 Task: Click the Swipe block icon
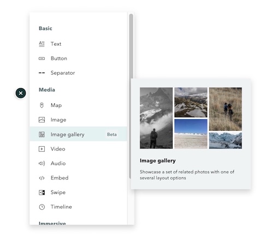click(x=42, y=192)
